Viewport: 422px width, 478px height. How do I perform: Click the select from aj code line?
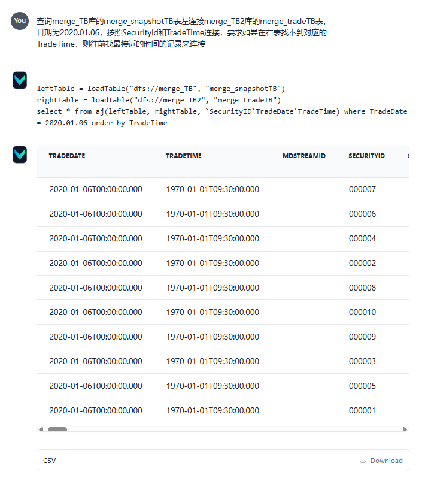coord(222,117)
